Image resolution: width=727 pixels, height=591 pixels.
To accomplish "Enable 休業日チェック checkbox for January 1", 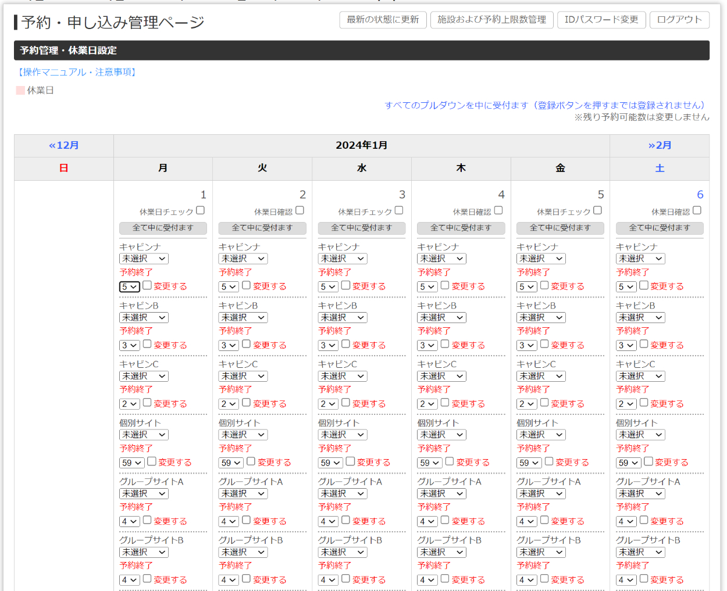I will [x=201, y=210].
